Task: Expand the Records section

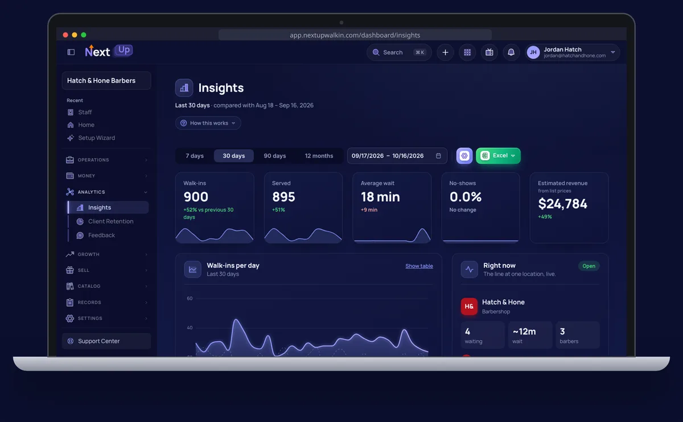Action: tap(106, 303)
